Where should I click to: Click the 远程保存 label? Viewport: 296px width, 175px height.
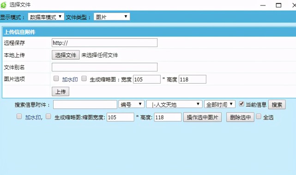click(14, 43)
